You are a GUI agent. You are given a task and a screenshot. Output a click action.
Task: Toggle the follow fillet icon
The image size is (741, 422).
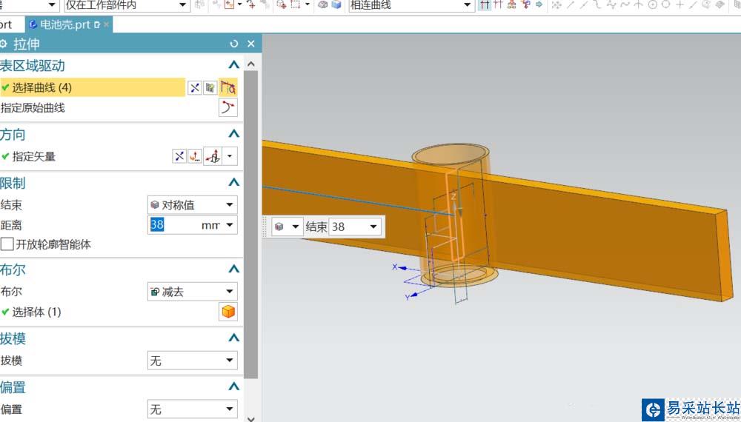(x=498, y=5)
